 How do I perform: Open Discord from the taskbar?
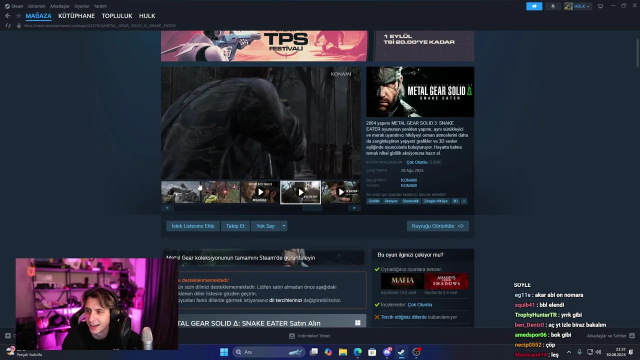click(x=387, y=352)
